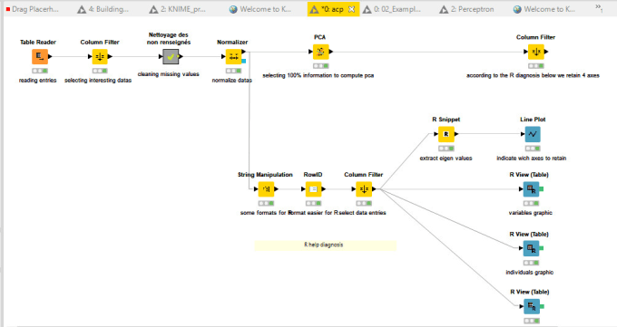Switch to the 4: Building tab
Viewport: 617px width, 327px height.
[103, 9]
